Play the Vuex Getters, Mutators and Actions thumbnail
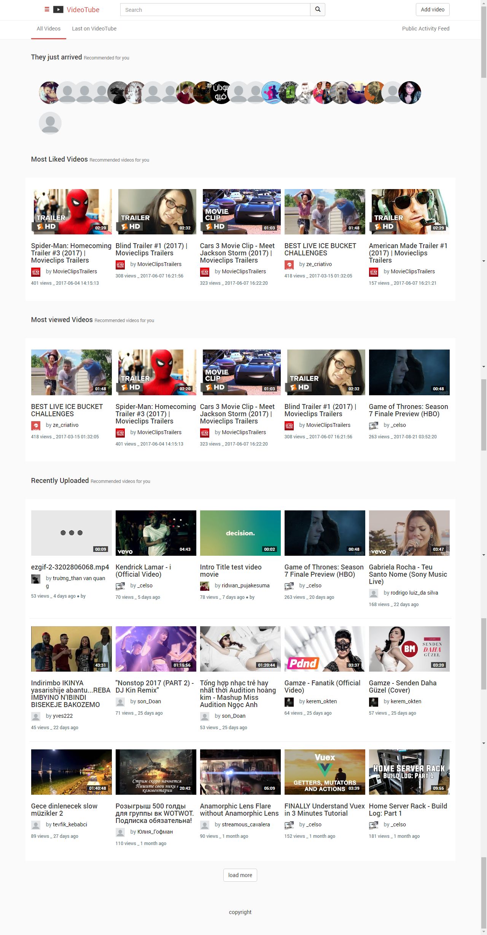The width and height of the screenshot is (487, 935). coord(325,772)
